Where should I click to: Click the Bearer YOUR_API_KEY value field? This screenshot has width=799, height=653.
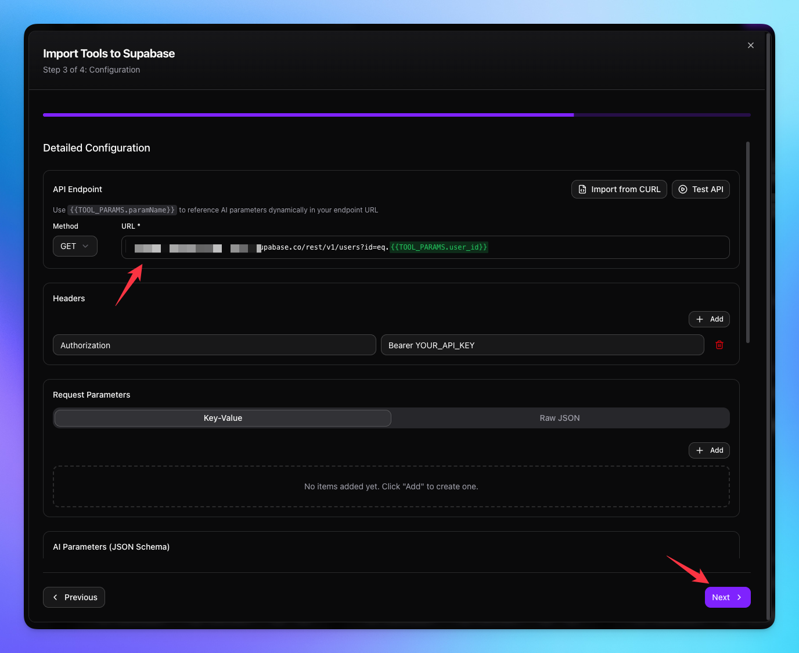(x=542, y=345)
